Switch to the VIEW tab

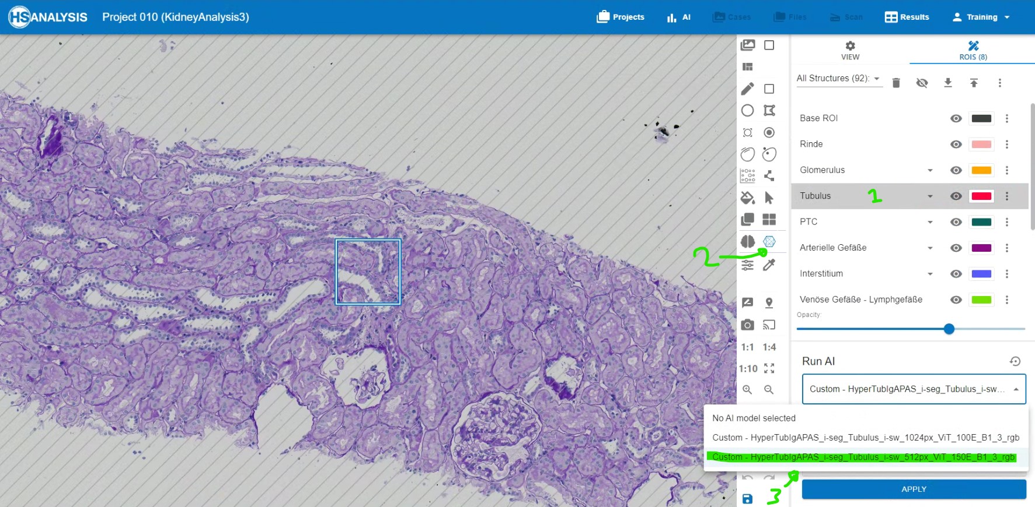point(850,50)
